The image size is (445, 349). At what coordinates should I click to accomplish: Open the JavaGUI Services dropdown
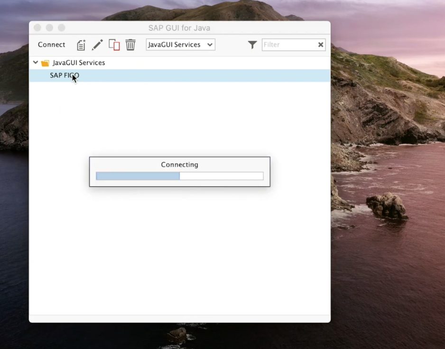[180, 45]
